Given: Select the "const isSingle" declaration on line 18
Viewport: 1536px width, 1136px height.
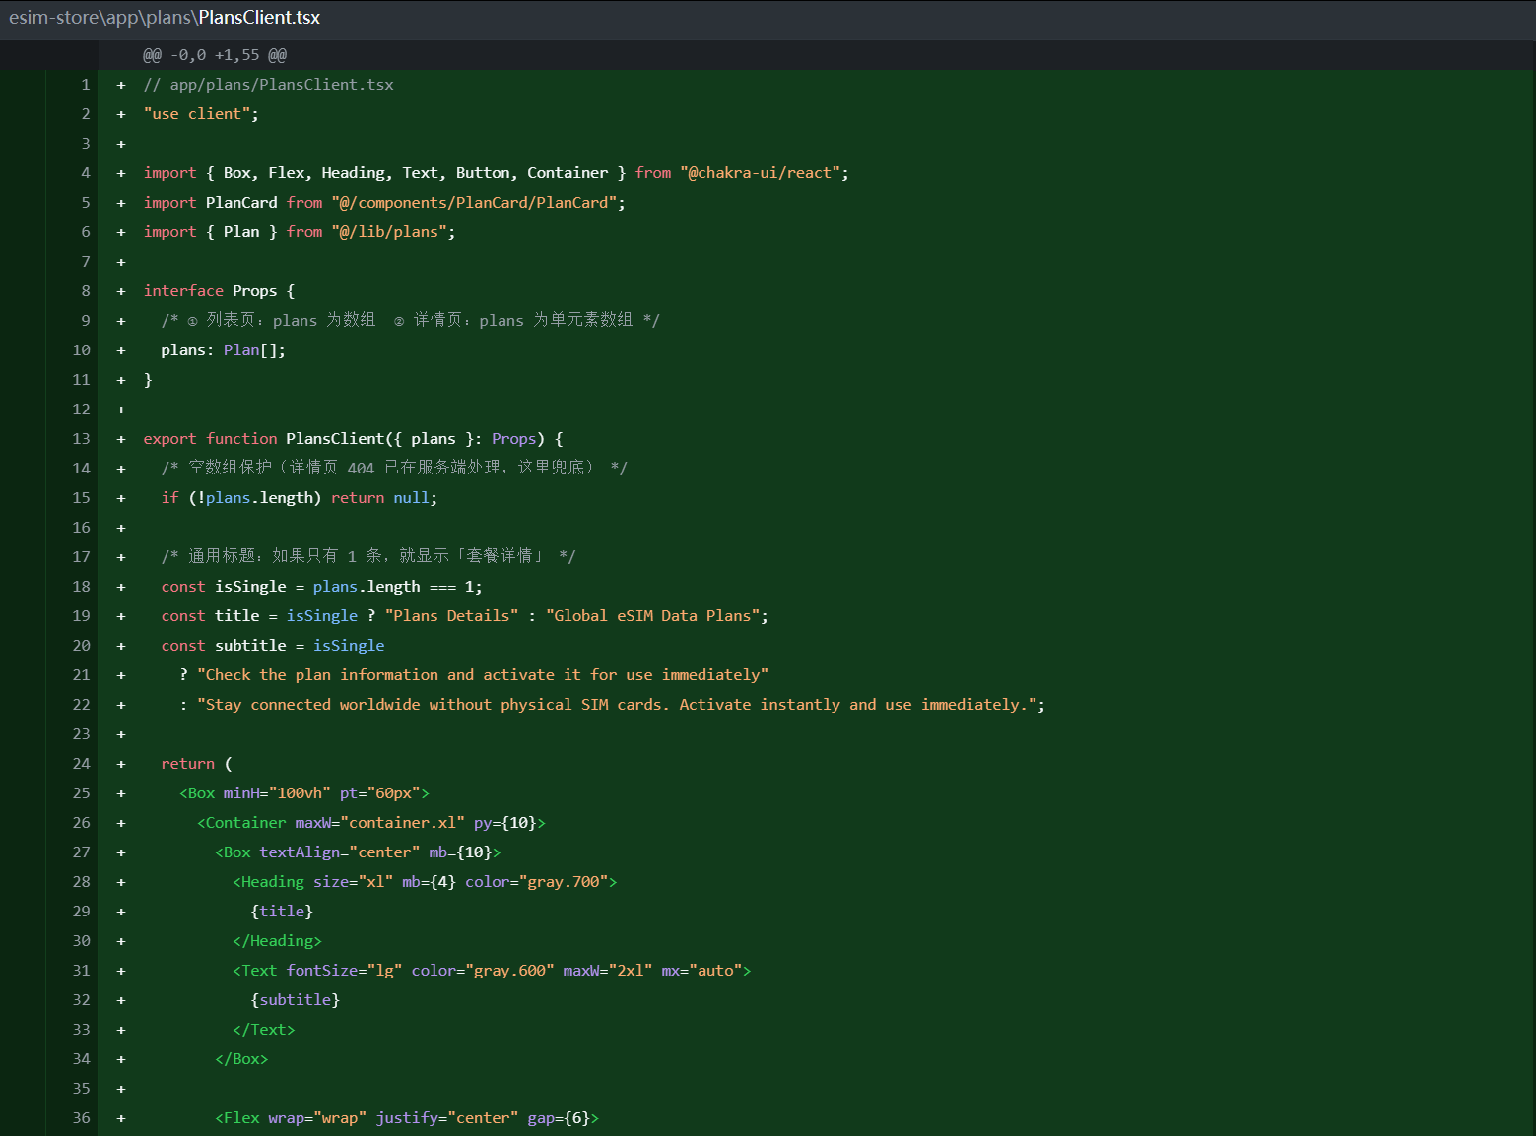Looking at the screenshot, I should coord(322,587).
